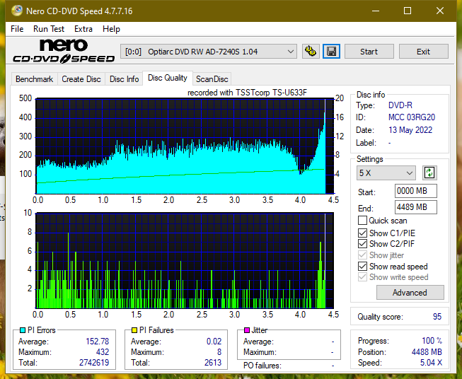Open the Help menu
Viewport: 462px width, 379px height.
[111, 29]
